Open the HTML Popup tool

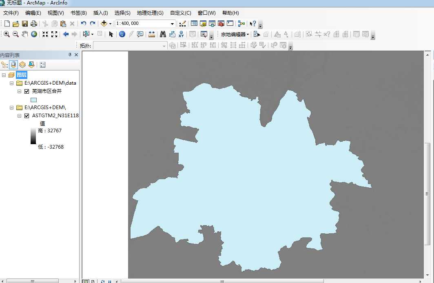pyautogui.click(x=140, y=34)
